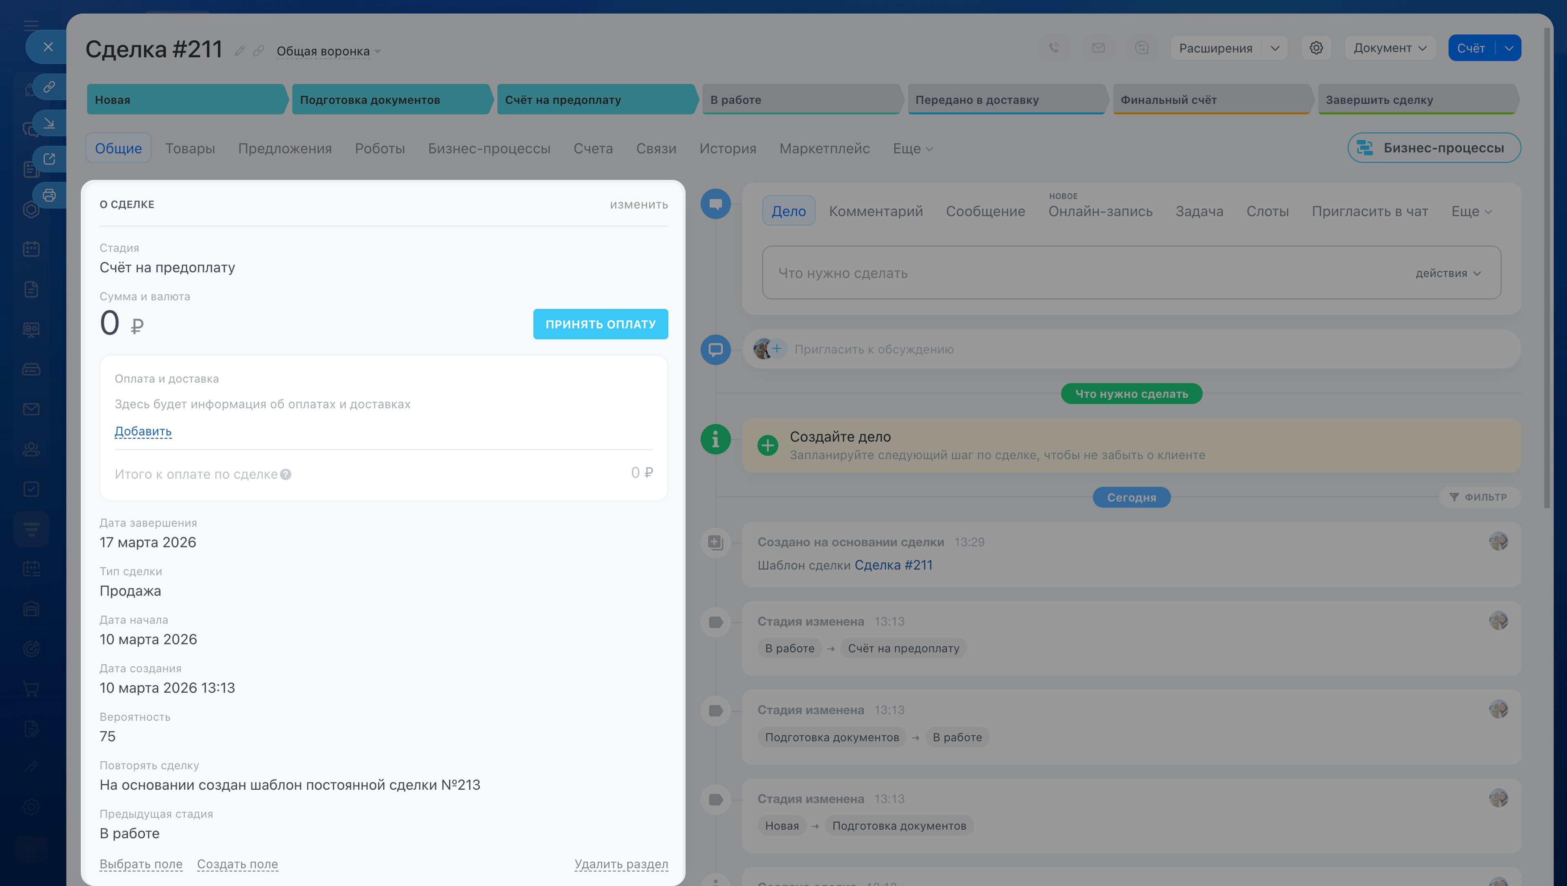
Task: Click the printer icon on side panel
Action: 49,195
